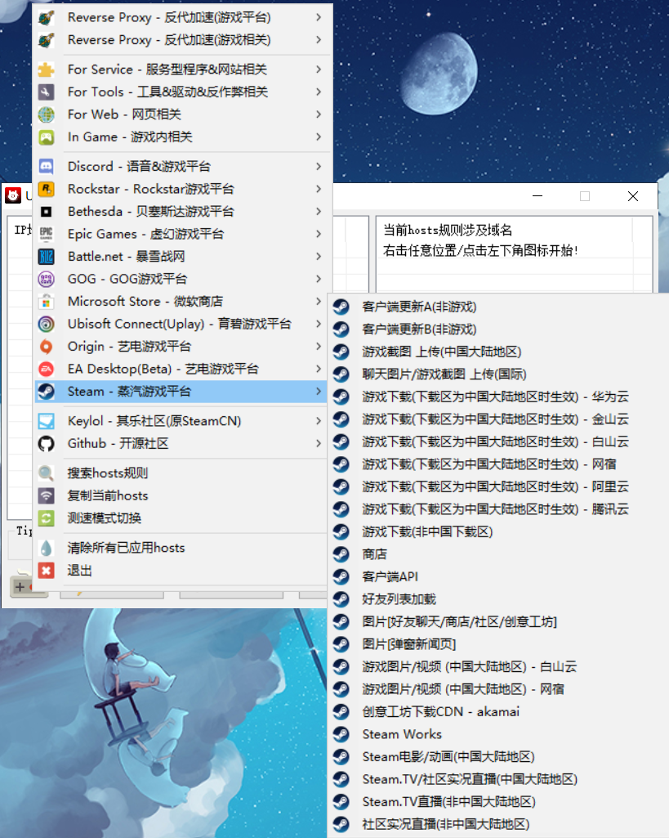The image size is (669, 838).
Task: Select 客户端API menu entry
Action: 497,576
